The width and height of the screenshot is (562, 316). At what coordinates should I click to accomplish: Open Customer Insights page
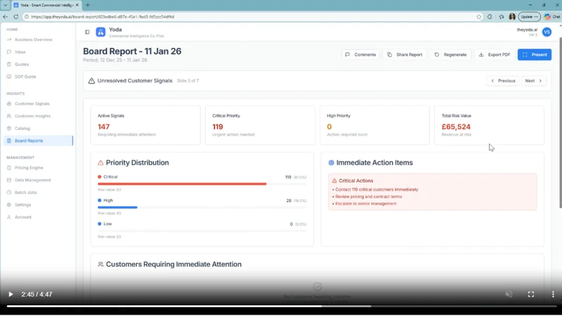[32, 116]
